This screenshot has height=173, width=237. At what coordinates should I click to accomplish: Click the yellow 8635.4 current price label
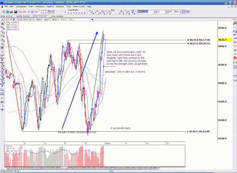(x=224, y=40)
